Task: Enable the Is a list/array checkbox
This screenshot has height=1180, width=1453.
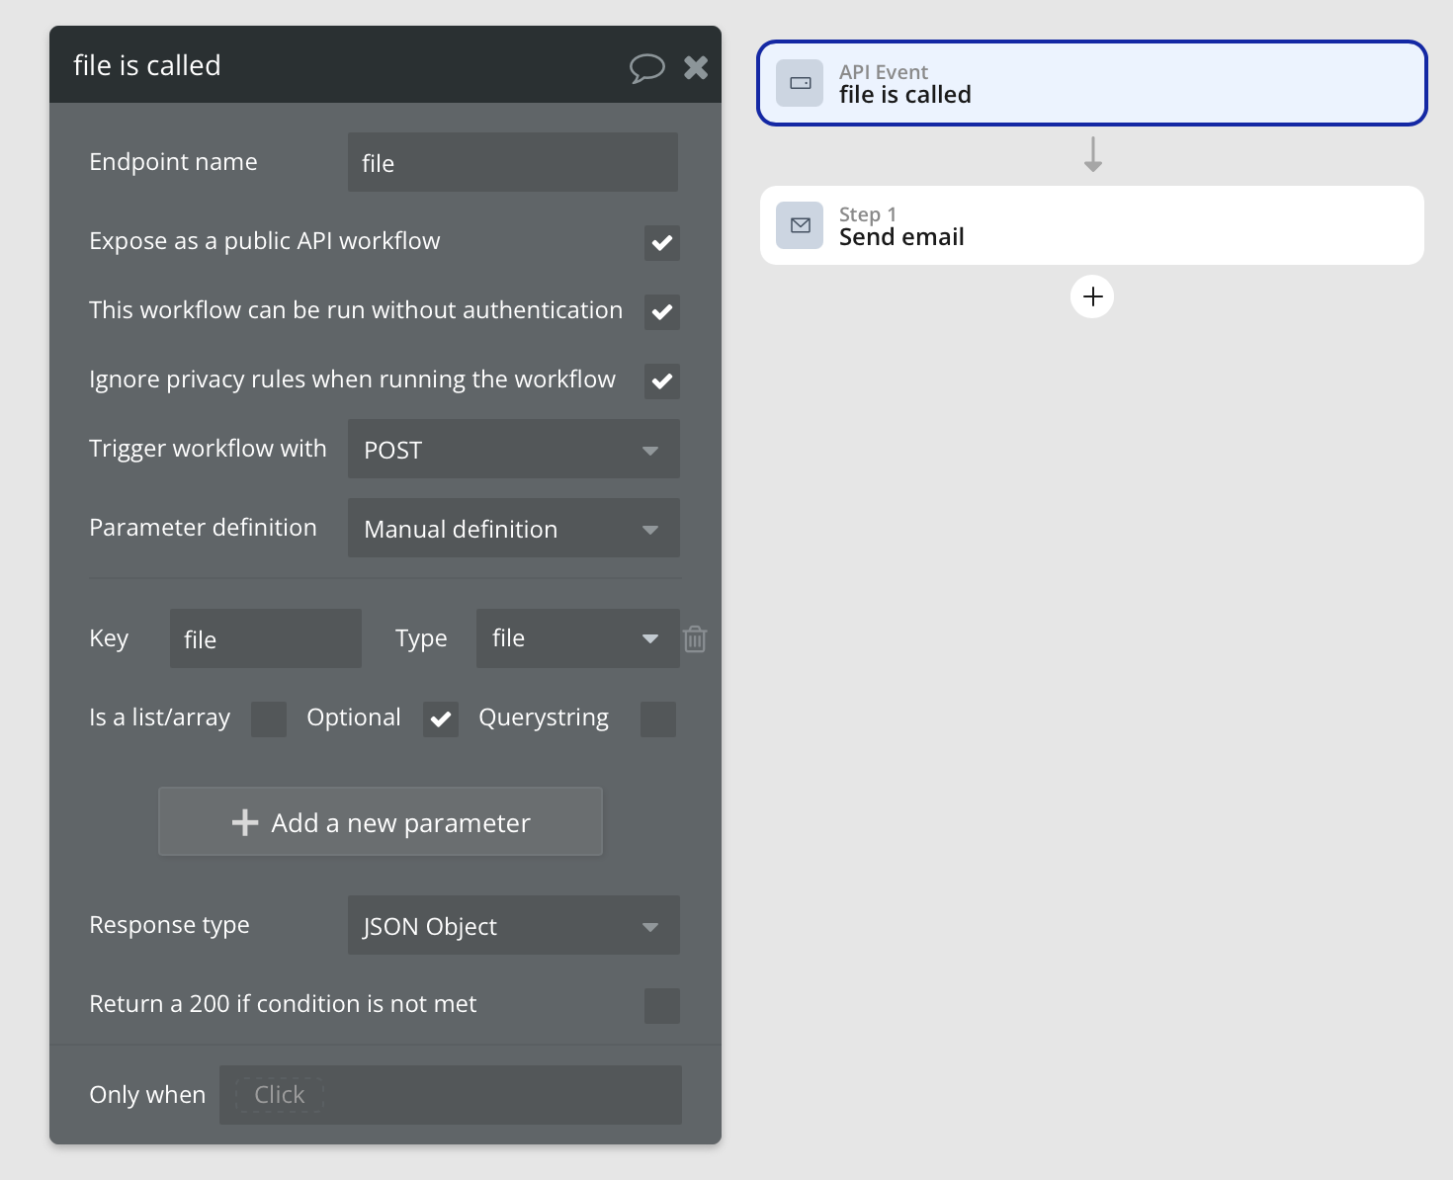Action: tap(269, 718)
